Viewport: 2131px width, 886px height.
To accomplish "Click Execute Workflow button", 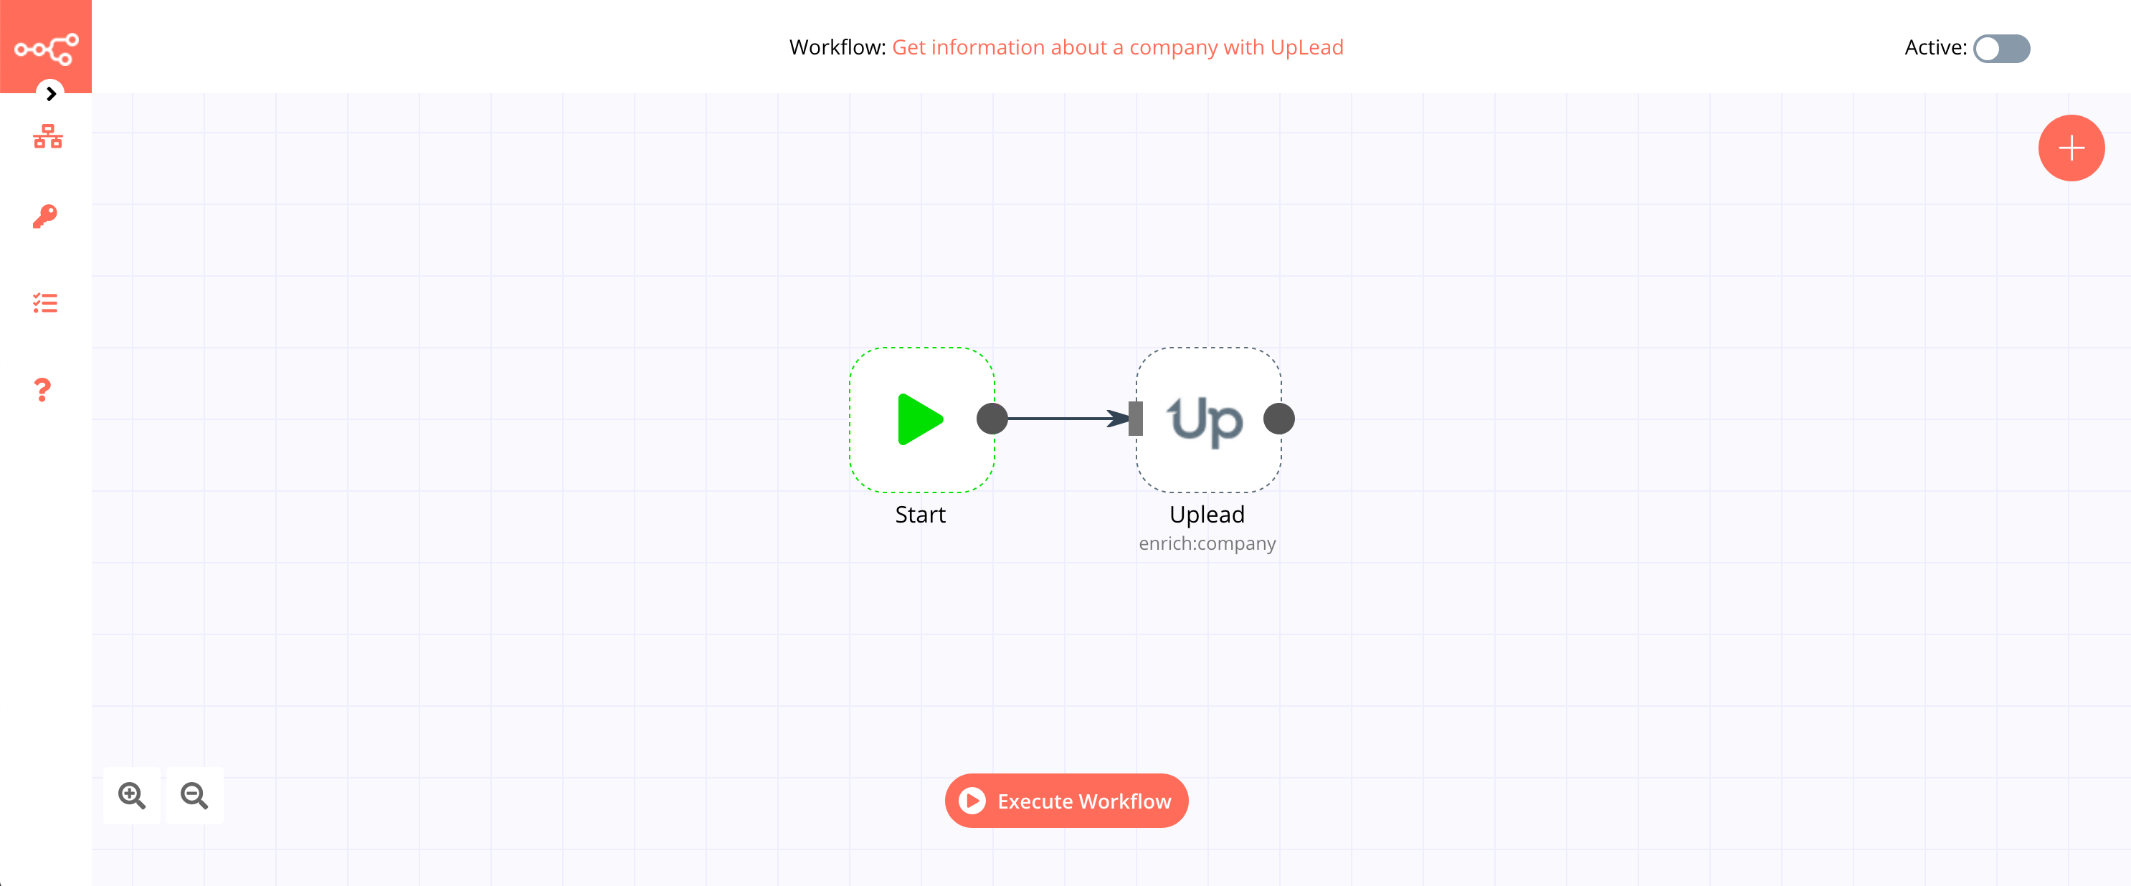I will coord(1067,801).
